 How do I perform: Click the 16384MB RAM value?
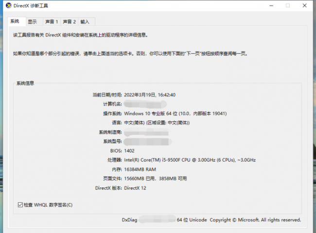tap(140, 169)
